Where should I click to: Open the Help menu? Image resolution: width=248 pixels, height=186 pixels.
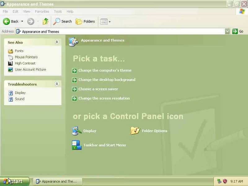(x=70, y=11)
